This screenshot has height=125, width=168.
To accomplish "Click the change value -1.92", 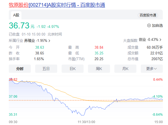I will [x=41, y=27].
